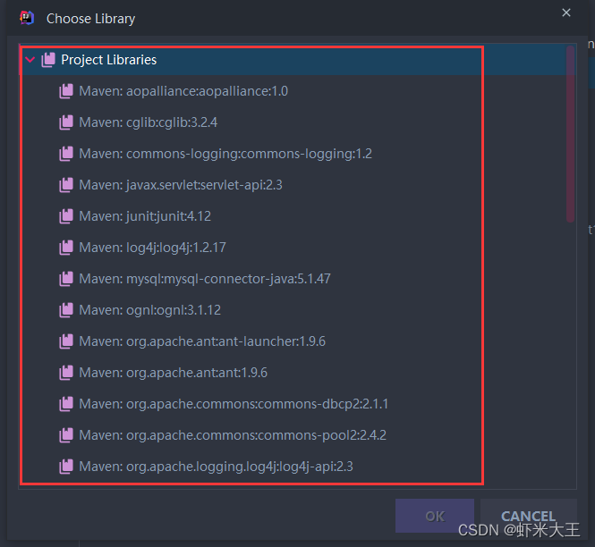The image size is (595, 547).
Task: Collapse the Project Libraries tree node
Action: (x=30, y=60)
